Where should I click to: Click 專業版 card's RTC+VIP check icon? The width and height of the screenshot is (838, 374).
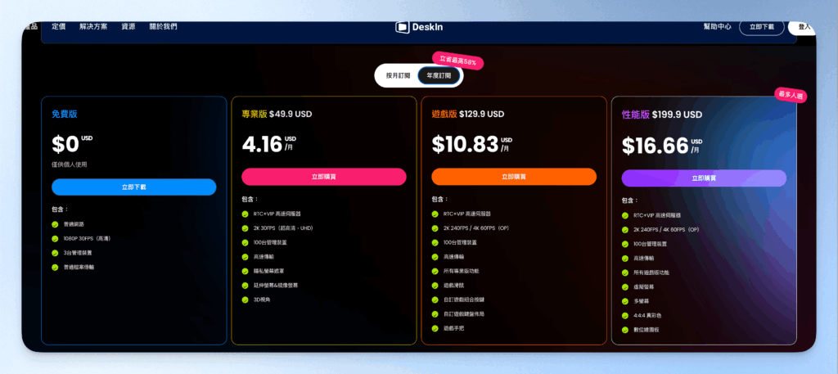click(246, 214)
